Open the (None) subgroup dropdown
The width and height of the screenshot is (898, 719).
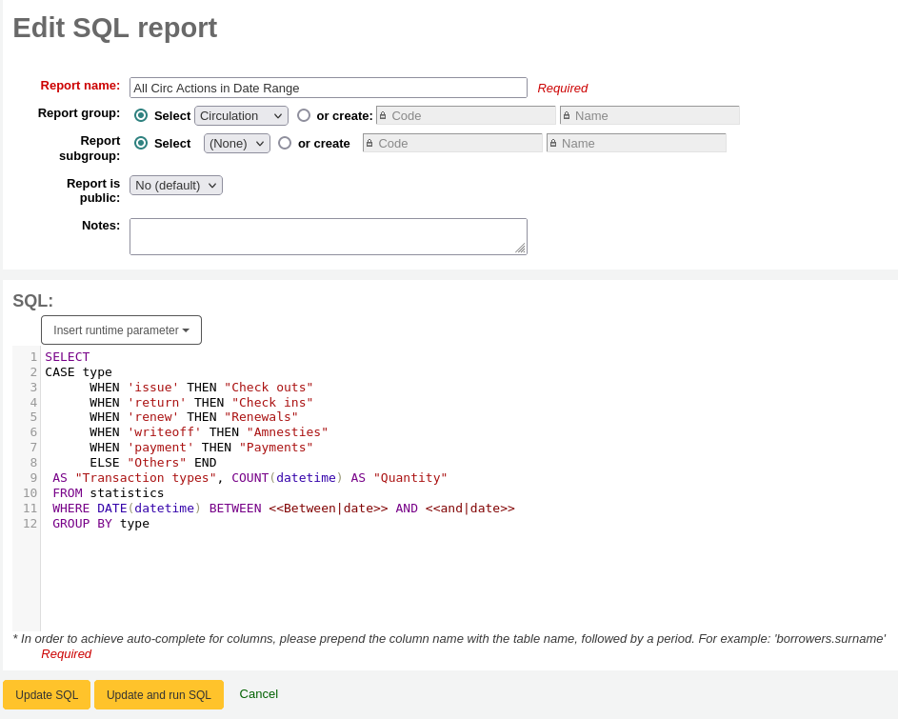[x=236, y=143]
